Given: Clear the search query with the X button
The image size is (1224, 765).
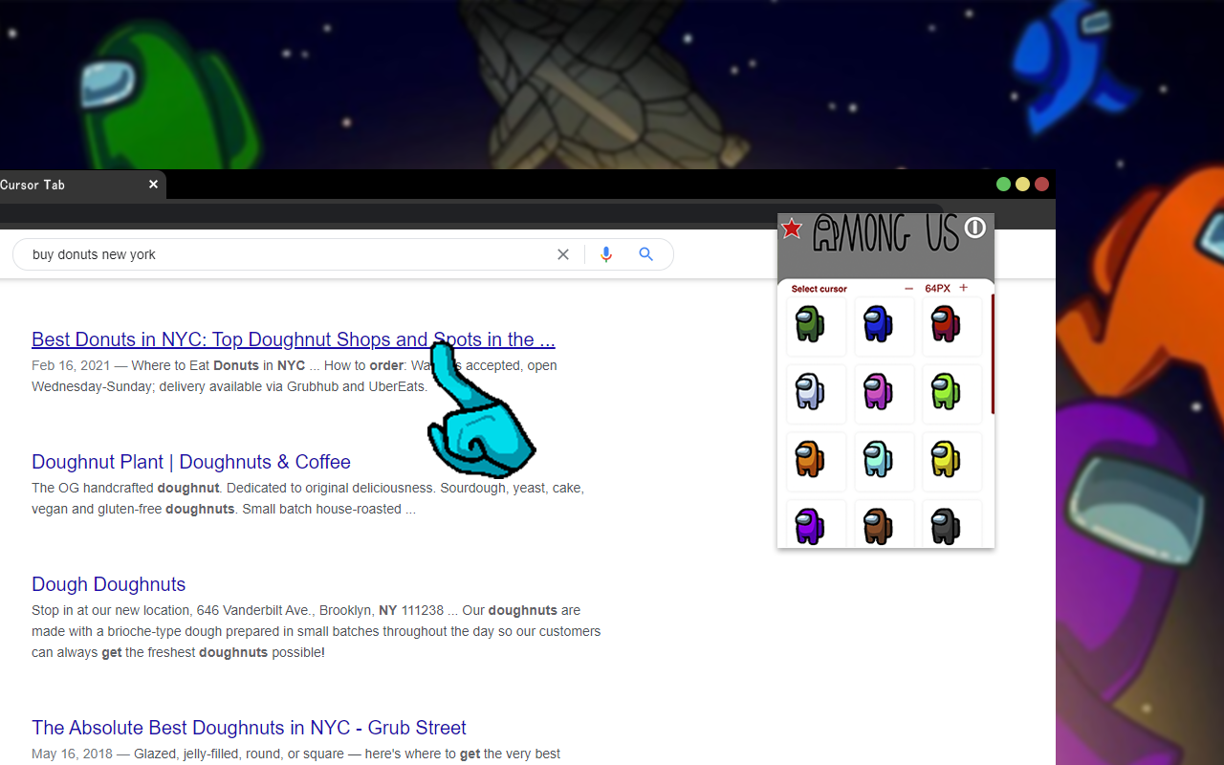Looking at the screenshot, I should tap(563, 253).
